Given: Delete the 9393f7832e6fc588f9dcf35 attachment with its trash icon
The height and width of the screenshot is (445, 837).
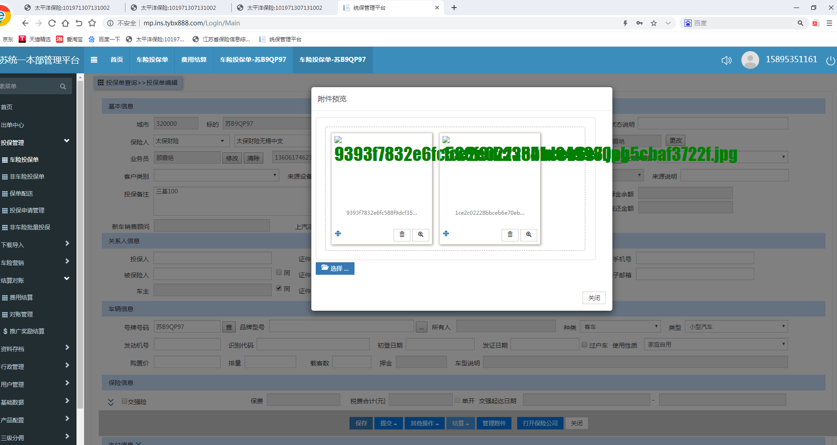Looking at the screenshot, I should point(402,234).
